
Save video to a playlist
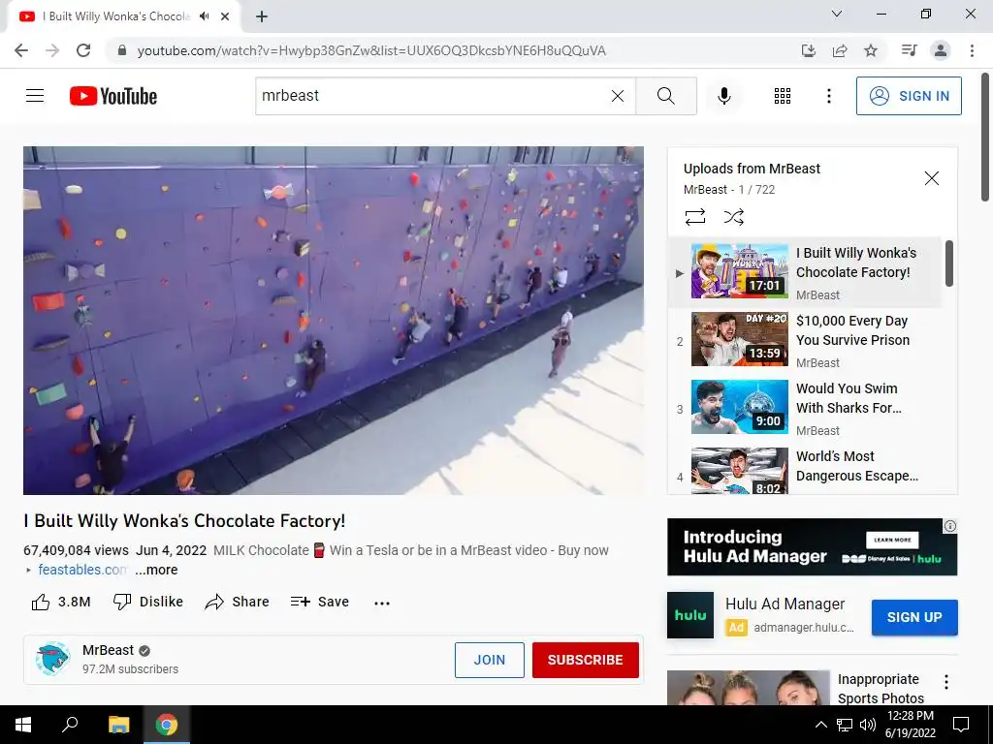[x=319, y=602]
